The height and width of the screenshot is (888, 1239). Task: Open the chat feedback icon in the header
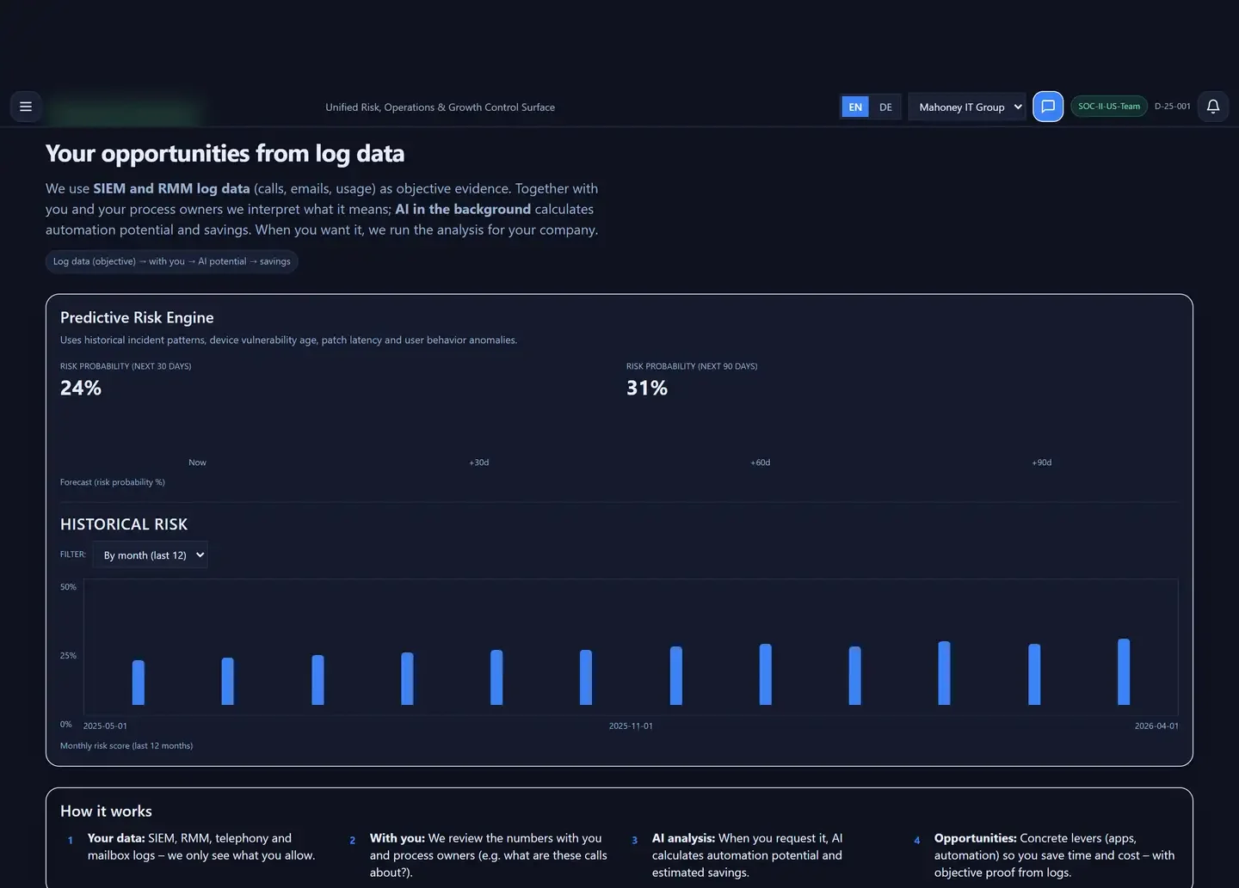pos(1047,106)
